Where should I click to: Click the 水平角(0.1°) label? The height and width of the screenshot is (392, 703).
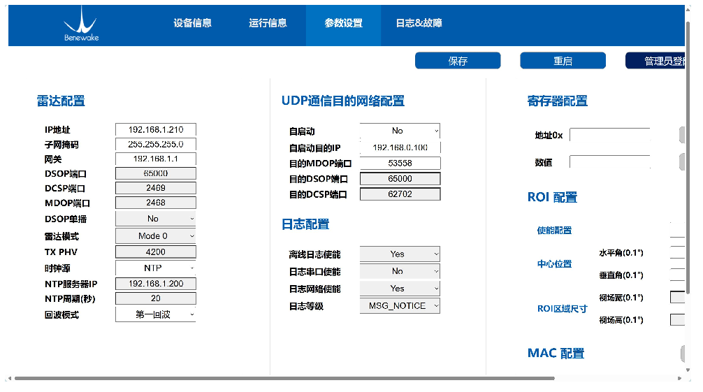pyautogui.click(x=621, y=253)
